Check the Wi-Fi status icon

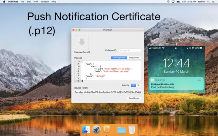click(168, 2)
